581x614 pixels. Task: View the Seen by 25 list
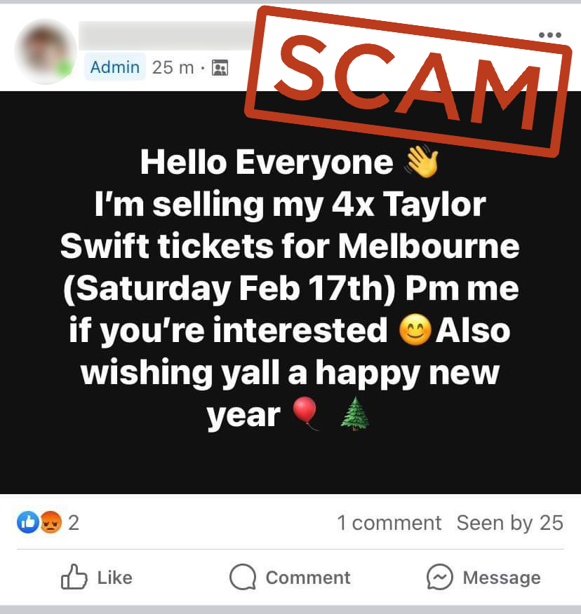click(509, 523)
